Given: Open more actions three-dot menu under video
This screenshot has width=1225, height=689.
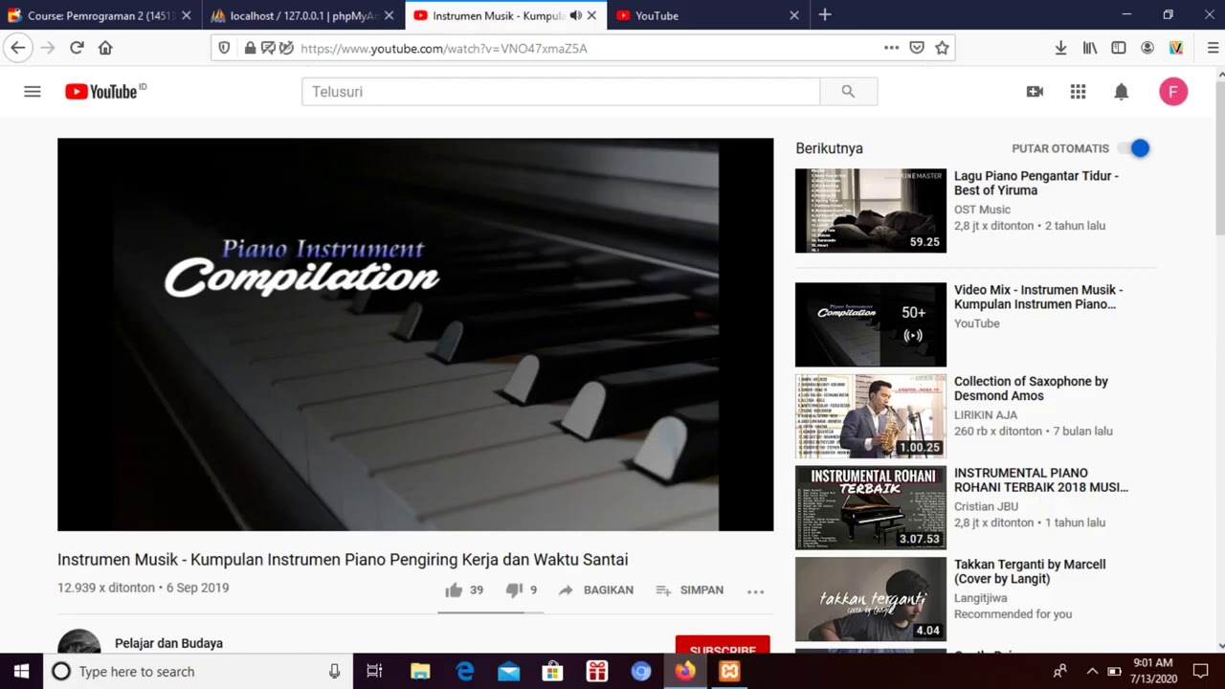Looking at the screenshot, I should [755, 591].
